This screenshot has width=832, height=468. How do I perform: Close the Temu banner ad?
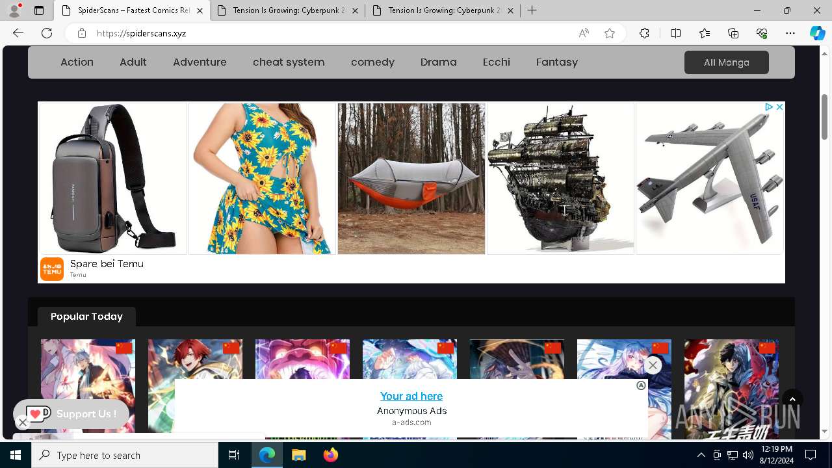click(x=779, y=107)
